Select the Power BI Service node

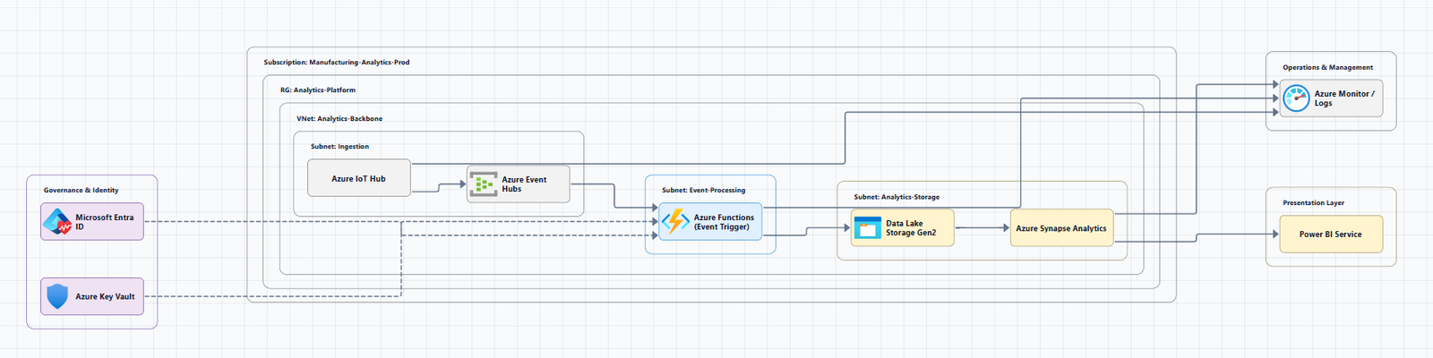pos(1330,234)
